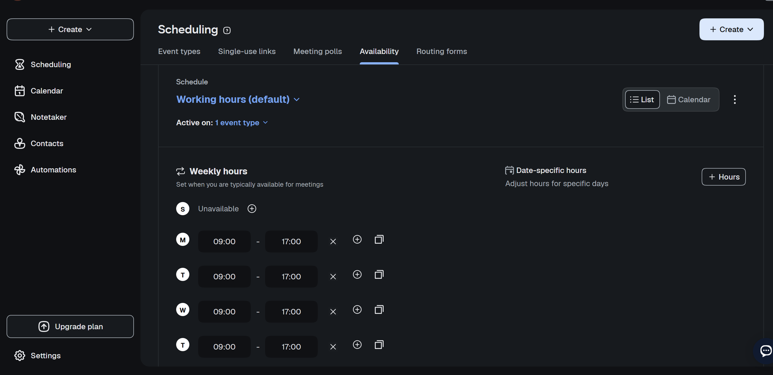Viewport: 773px width, 375px height.
Task: Open Monday end time 17:00 picker
Action: [x=291, y=242]
